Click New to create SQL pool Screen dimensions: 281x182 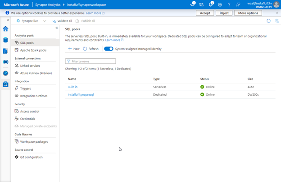(x=74, y=49)
